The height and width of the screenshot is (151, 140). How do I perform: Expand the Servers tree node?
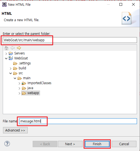6,54
